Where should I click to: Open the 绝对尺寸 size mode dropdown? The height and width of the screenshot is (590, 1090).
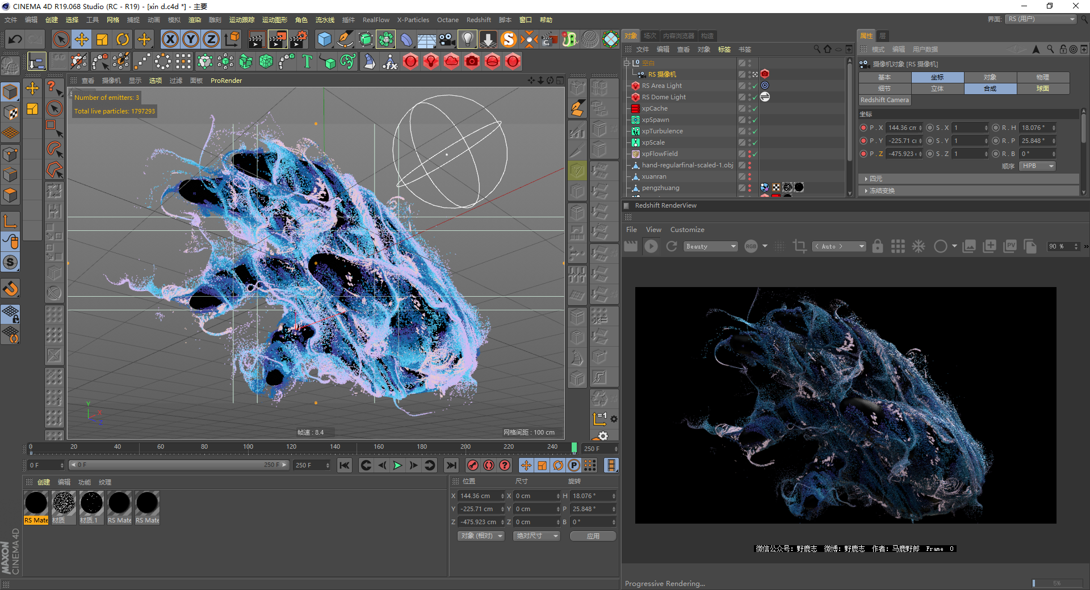[536, 536]
